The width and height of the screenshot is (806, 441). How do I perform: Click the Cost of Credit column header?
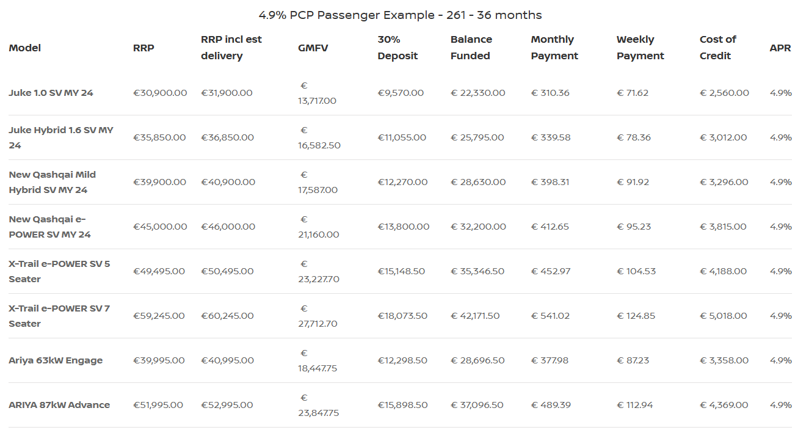tap(717, 48)
